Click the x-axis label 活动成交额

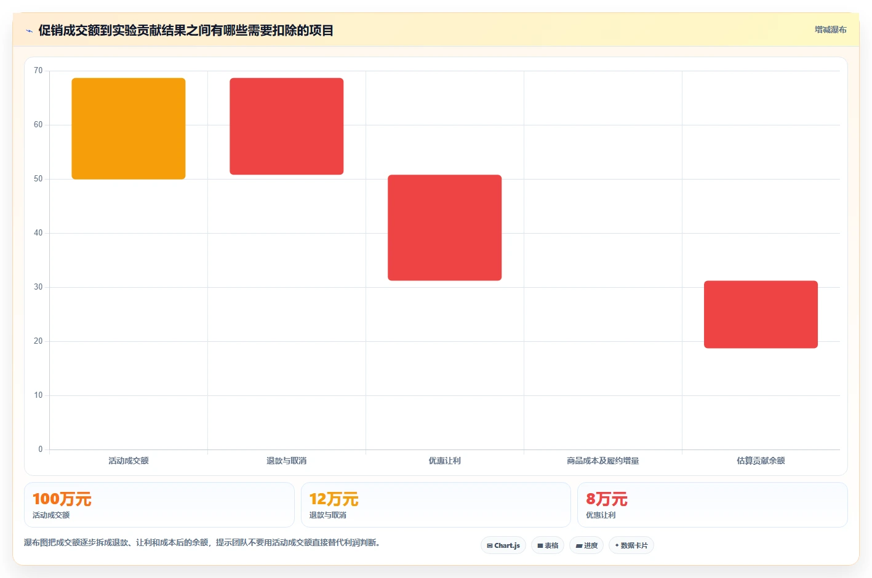tap(129, 461)
